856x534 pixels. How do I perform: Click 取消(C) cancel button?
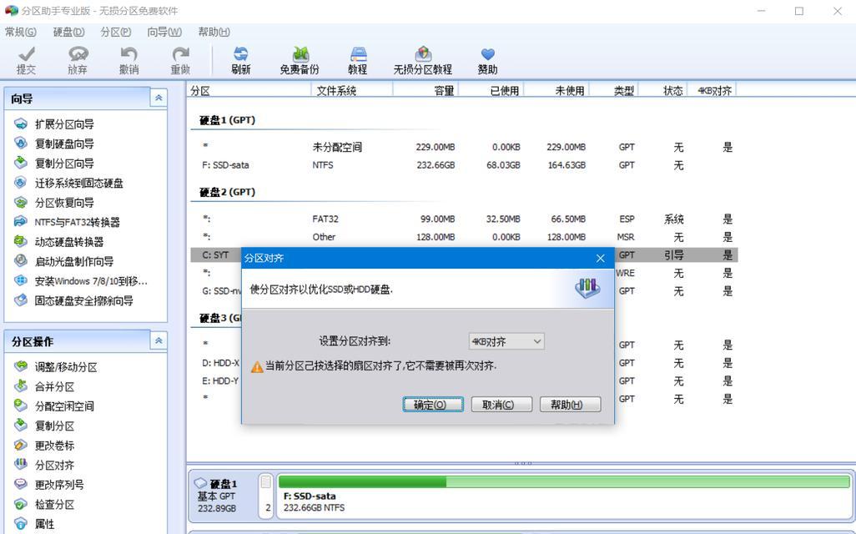501,404
